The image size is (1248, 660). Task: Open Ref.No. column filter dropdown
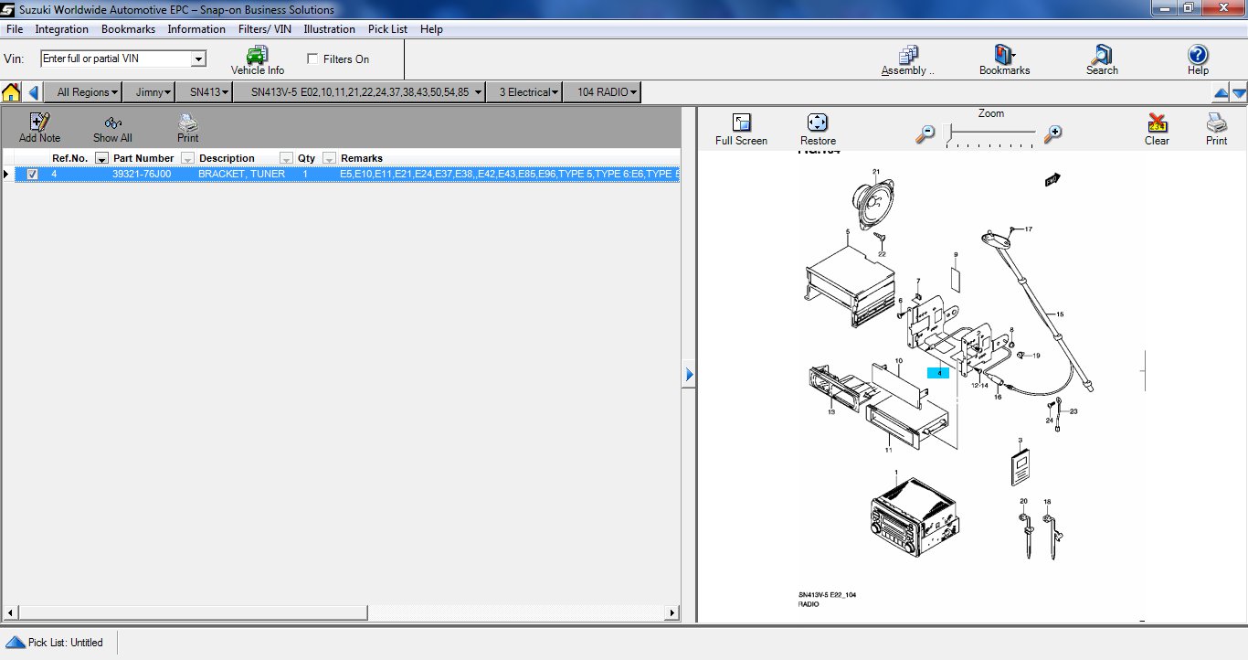click(101, 158)
